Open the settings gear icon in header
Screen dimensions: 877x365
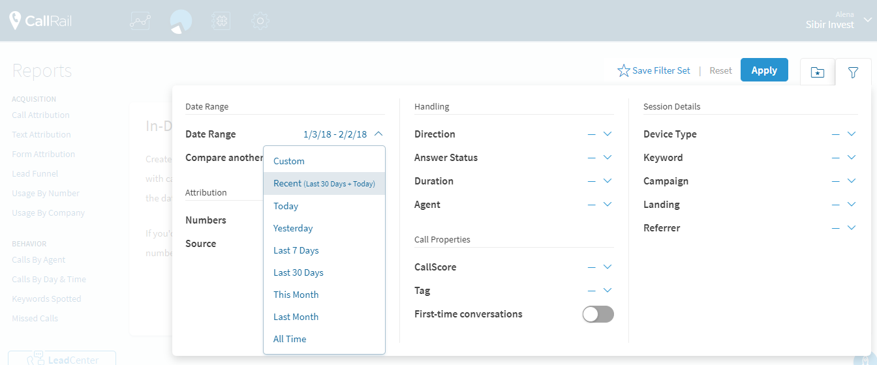pyautogui.click(x=260, y=21)
